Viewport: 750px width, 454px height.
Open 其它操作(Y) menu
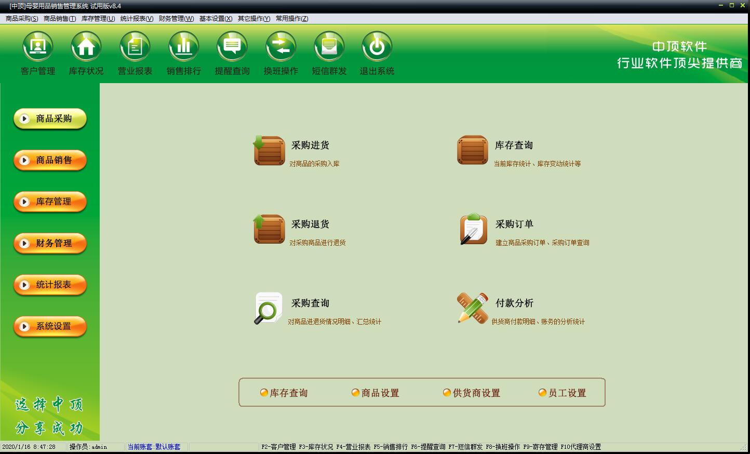click(x=254, y=19)
